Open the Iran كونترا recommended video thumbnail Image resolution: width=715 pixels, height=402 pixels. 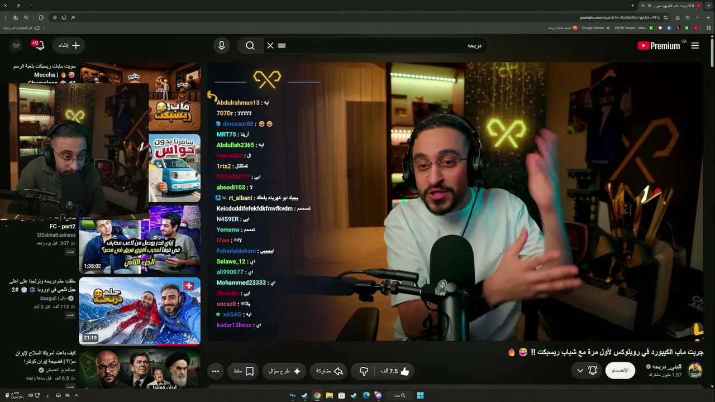pyautogui.click(x=140, y=368)
